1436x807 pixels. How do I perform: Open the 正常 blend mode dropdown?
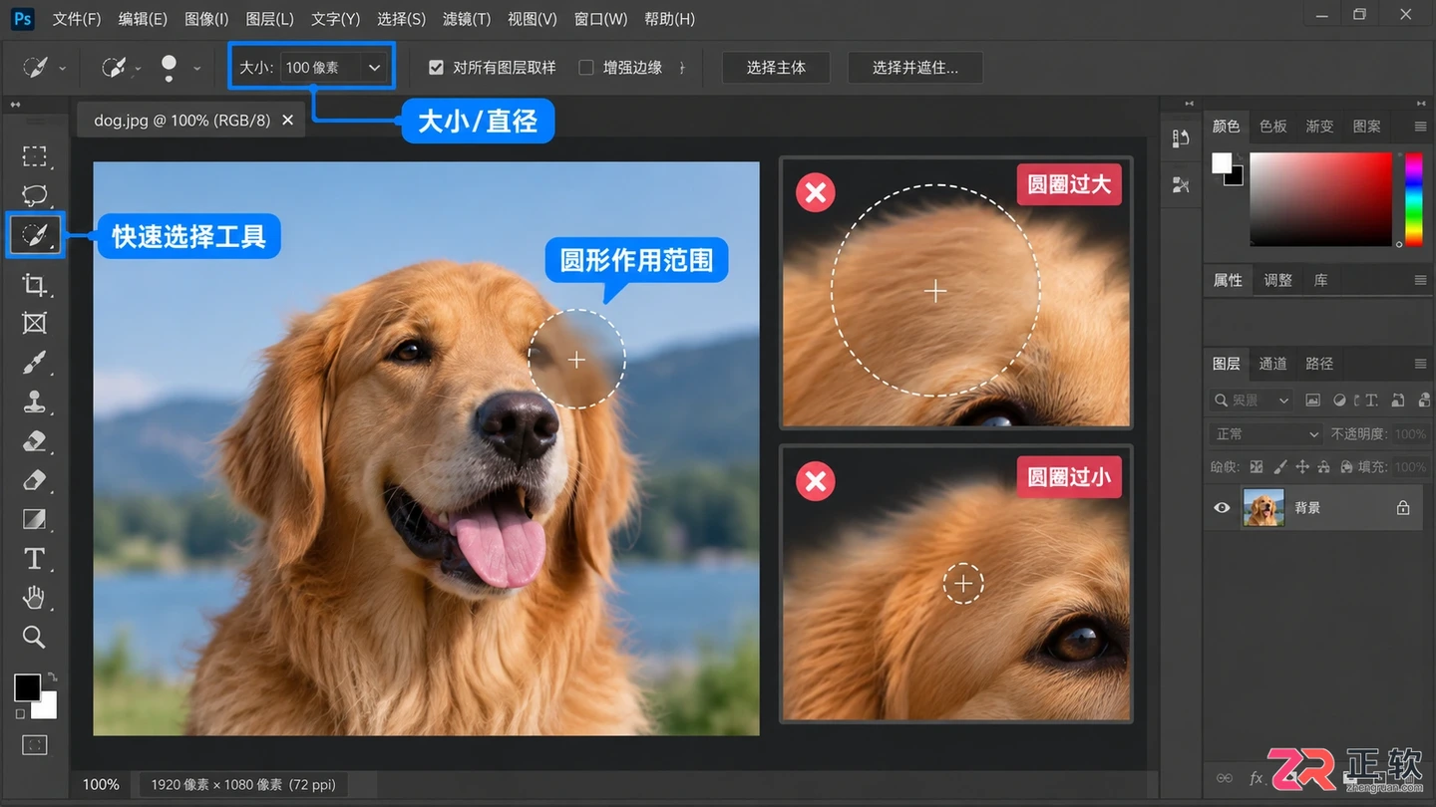tap(1267, 434)
